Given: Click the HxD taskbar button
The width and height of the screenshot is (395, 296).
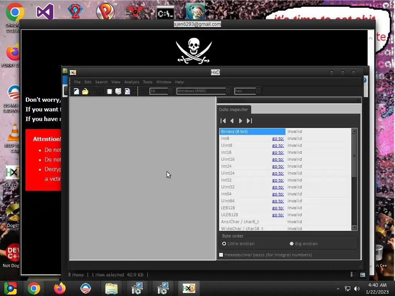Looking at the screenshot, I should (x=189, y=288).
